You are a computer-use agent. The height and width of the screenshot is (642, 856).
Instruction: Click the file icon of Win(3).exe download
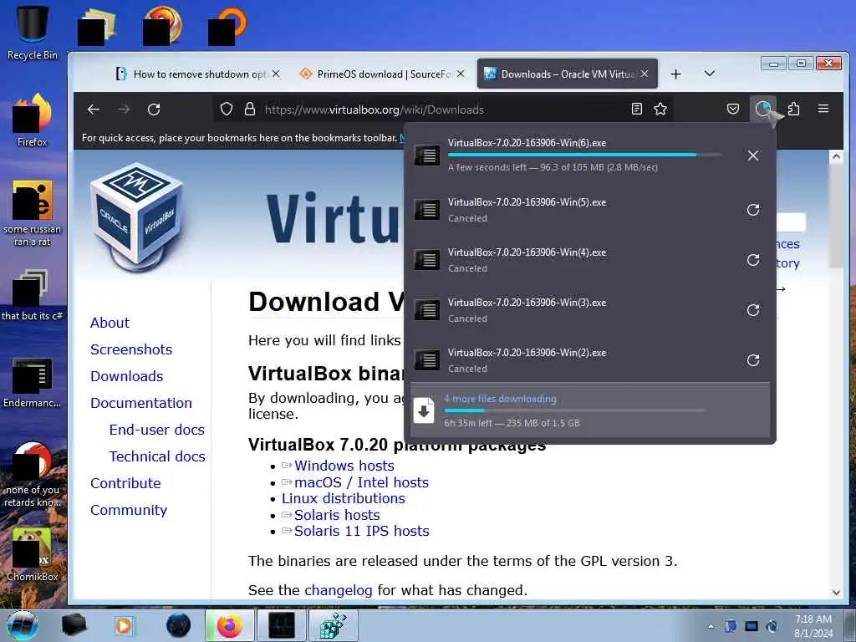(427, 310)
